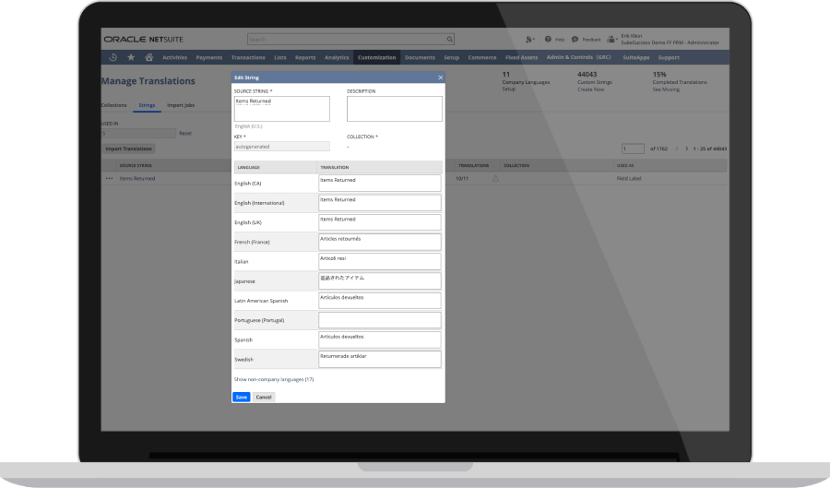Close the Edit String dialog

click(x=440, y=77)
